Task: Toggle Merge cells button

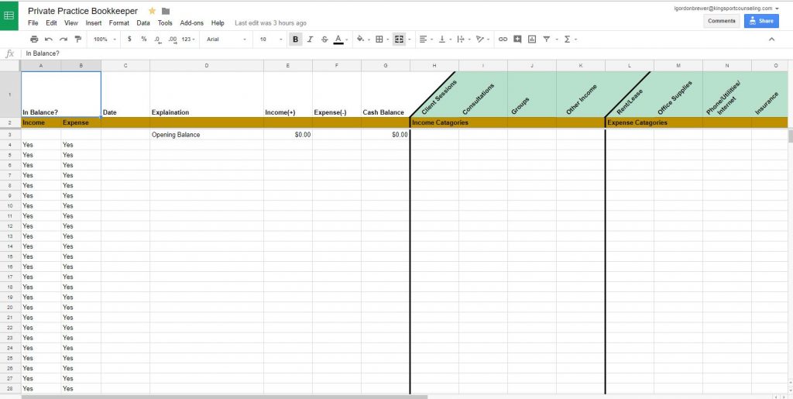Action: [x=399, y=39]
